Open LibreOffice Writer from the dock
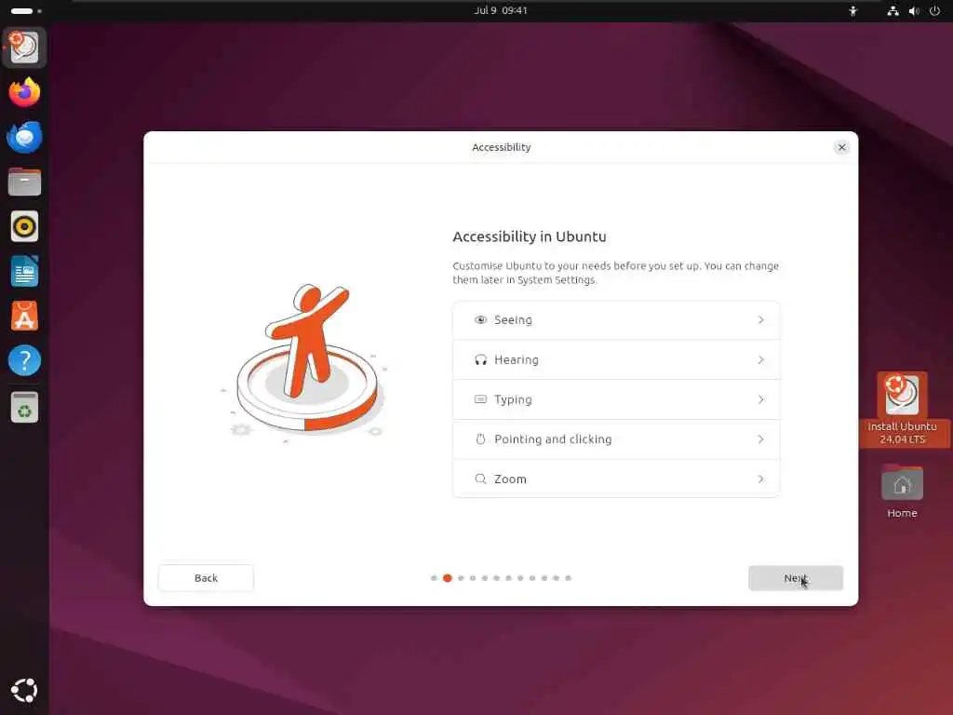This screenshot has height=715, width=953. point(24,271)
